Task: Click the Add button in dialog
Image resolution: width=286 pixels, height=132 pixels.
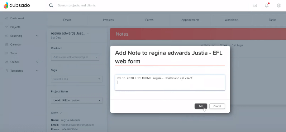Action: pos(201,106)
